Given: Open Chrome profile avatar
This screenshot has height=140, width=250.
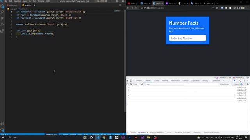Looking at the screenshot, I should [x=243, y=8].
